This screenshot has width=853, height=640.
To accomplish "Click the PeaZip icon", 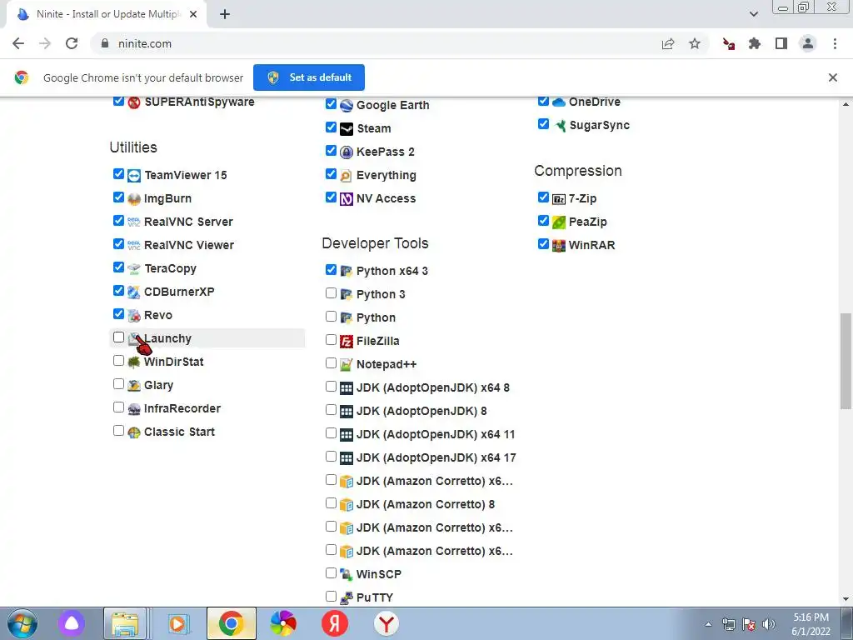I will coord(559,222).
